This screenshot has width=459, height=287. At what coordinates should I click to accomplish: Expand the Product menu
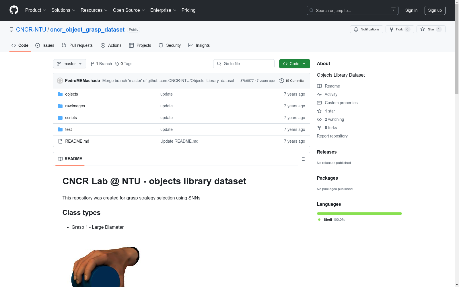[36, 10]
